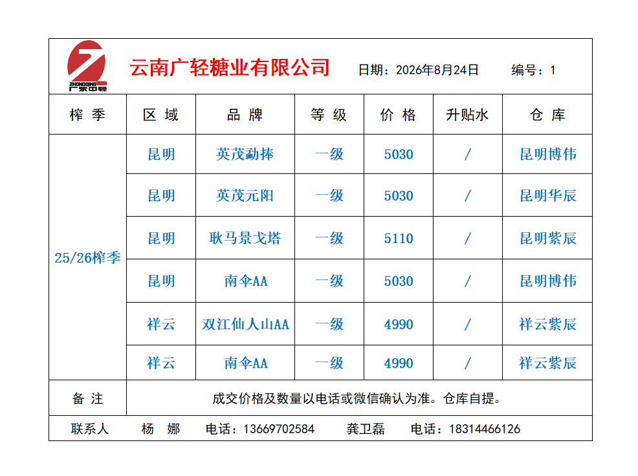
Task: Click the serial number 编号：1
Action: [533, 70]
